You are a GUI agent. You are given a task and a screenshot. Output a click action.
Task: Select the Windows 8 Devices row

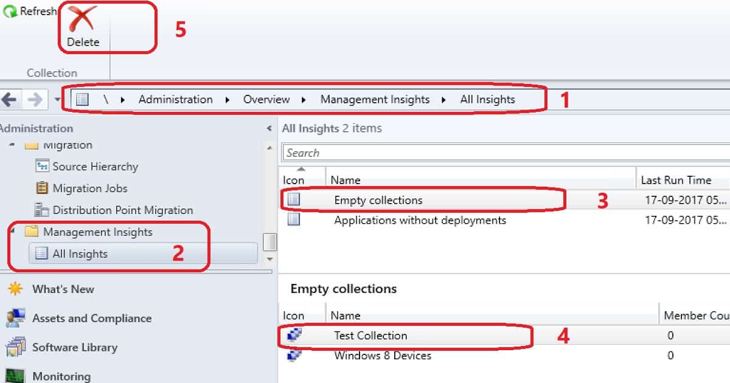(504, 356)
